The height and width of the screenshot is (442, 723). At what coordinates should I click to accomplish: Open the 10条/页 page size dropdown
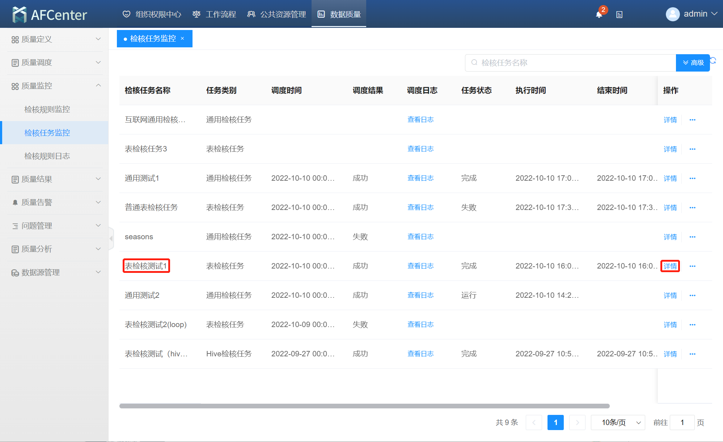coord(618,422)
